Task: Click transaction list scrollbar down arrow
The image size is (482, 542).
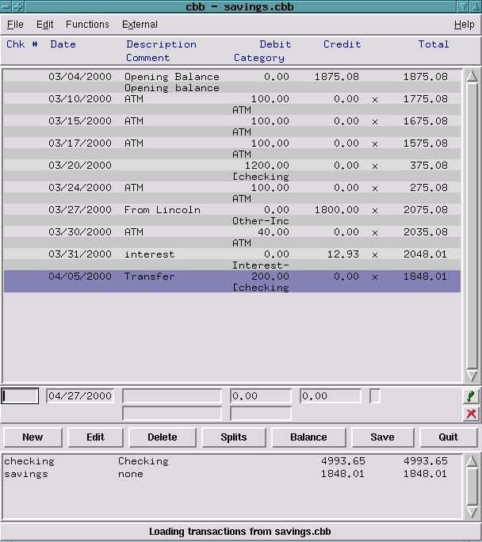Action: click(471, 376)
